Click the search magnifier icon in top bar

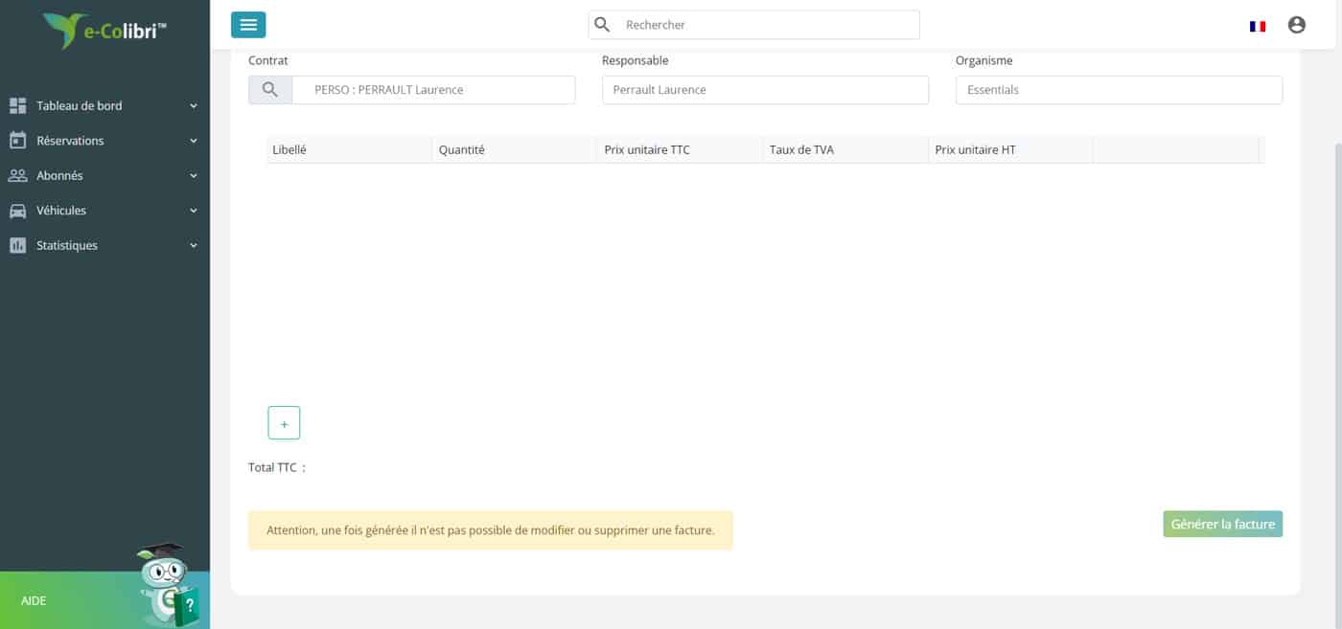coord(602,25)
